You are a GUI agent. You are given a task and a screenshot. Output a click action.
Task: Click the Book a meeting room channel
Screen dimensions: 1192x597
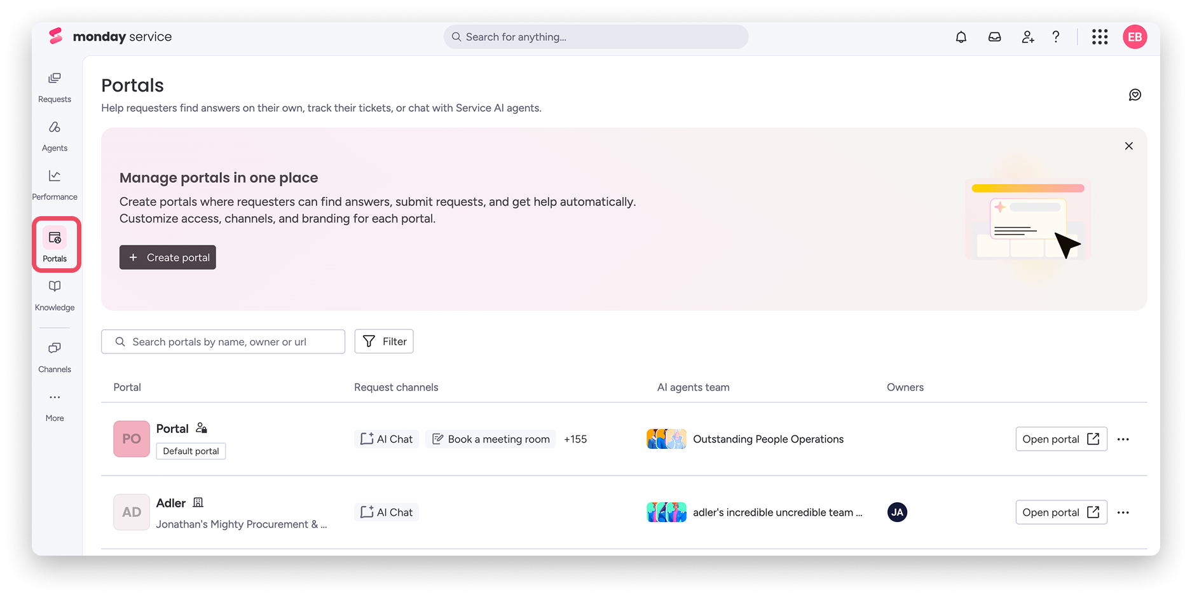click(x=491, y=439)
